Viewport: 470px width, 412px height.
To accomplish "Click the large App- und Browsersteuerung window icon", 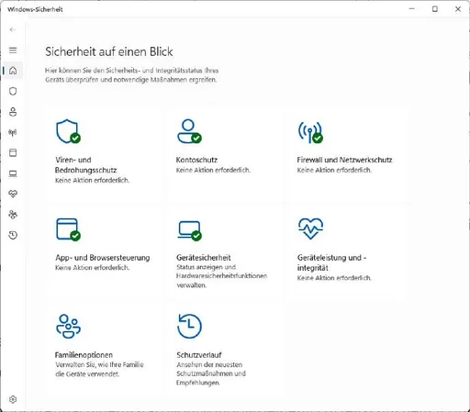I will [68, 229].
